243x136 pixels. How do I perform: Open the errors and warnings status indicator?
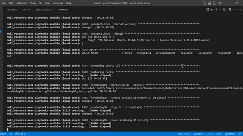click(x=20, y=134)
